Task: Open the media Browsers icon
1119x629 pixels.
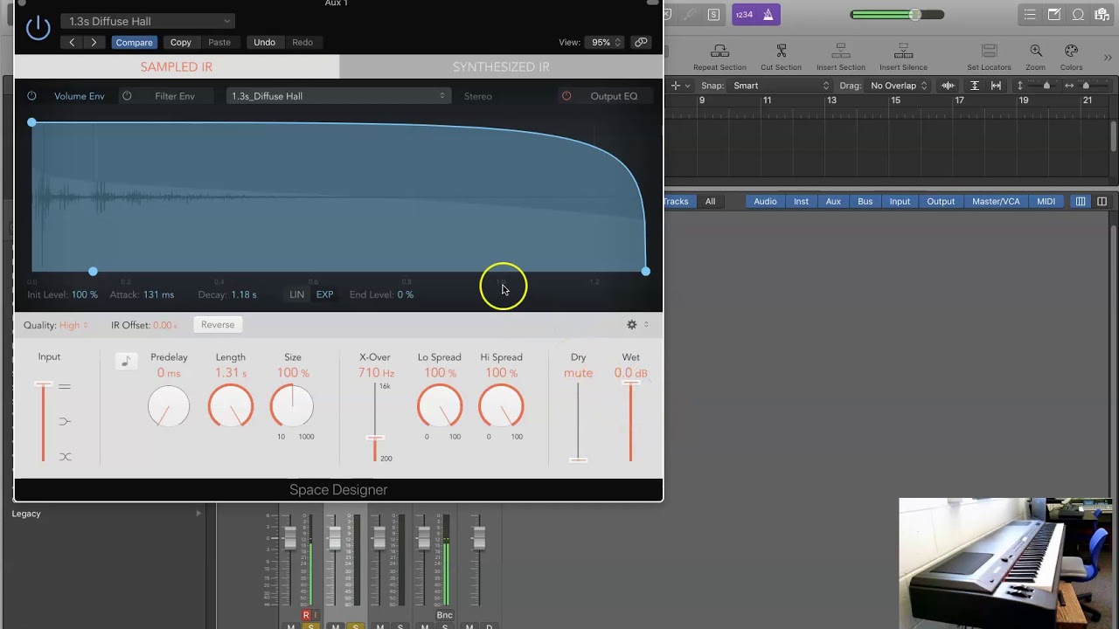Action: click(1102, 15)
